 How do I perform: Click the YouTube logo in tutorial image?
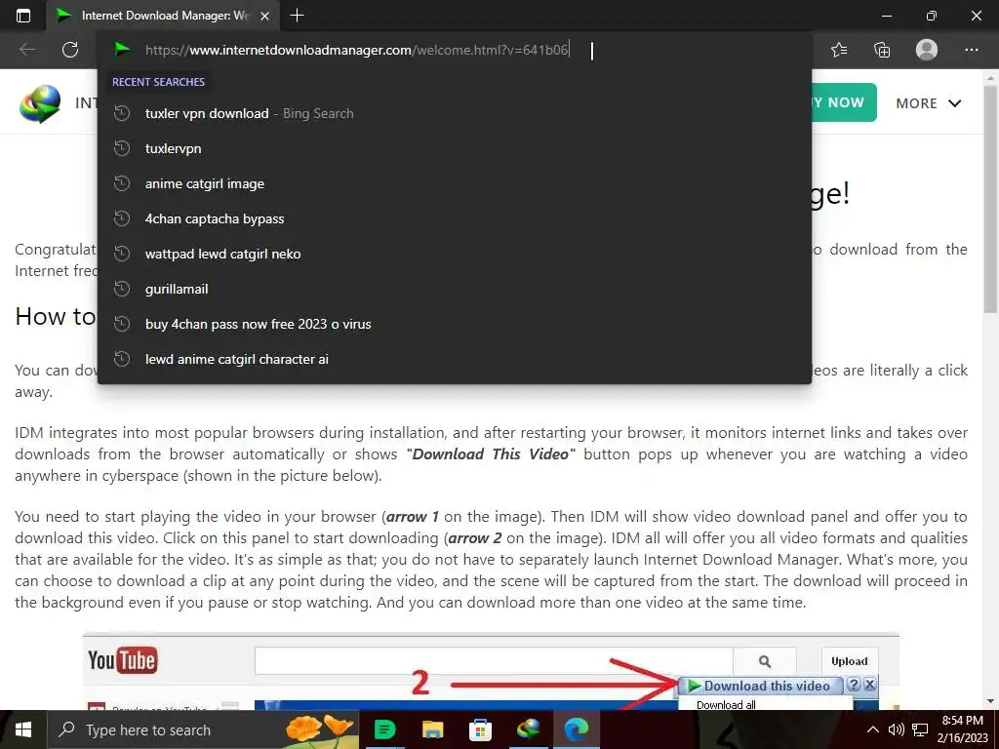coord(122,660)
